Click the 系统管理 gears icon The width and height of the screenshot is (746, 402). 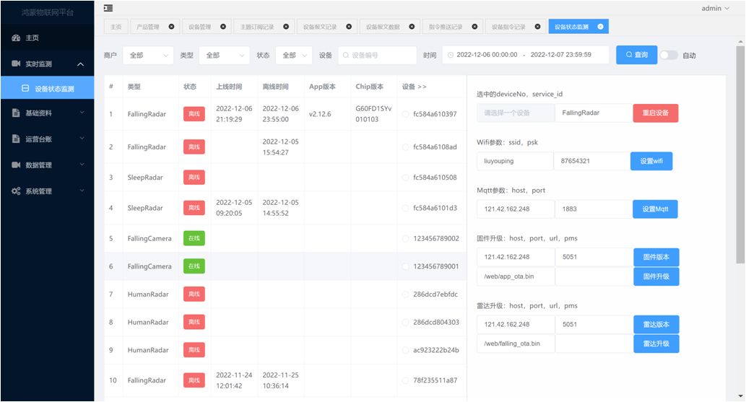point(16,191)
